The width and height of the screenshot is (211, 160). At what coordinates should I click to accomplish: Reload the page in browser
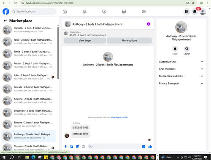pos(16,3)
